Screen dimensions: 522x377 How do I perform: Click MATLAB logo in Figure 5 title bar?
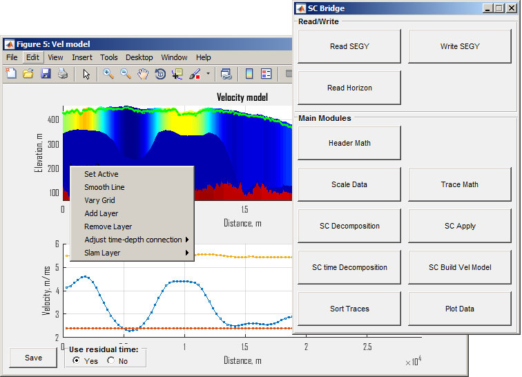[x=10, y=44]
